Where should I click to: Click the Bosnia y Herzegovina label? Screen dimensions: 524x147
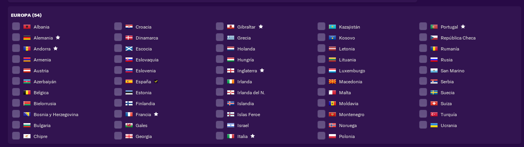click(56, 115)
